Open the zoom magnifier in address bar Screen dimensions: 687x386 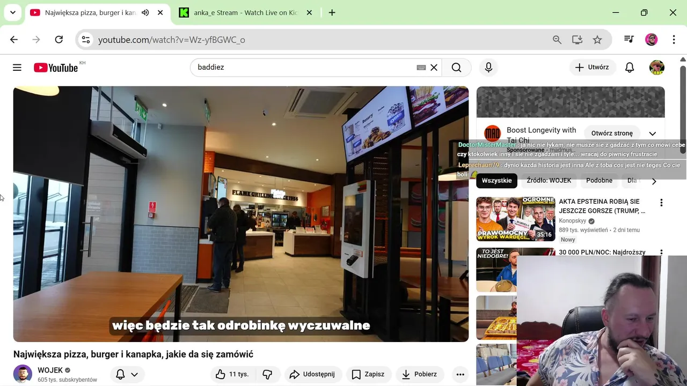click(x=557, y=39)
